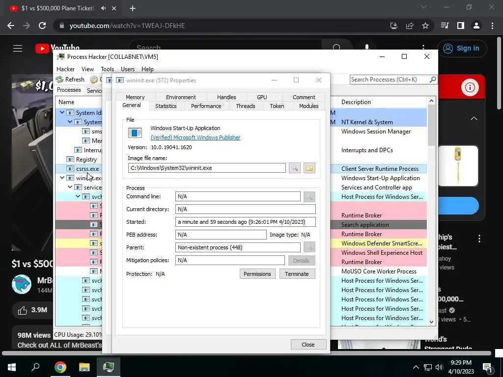Open the View menu
This screenshot has height=377, width=503.
[87, 69]
